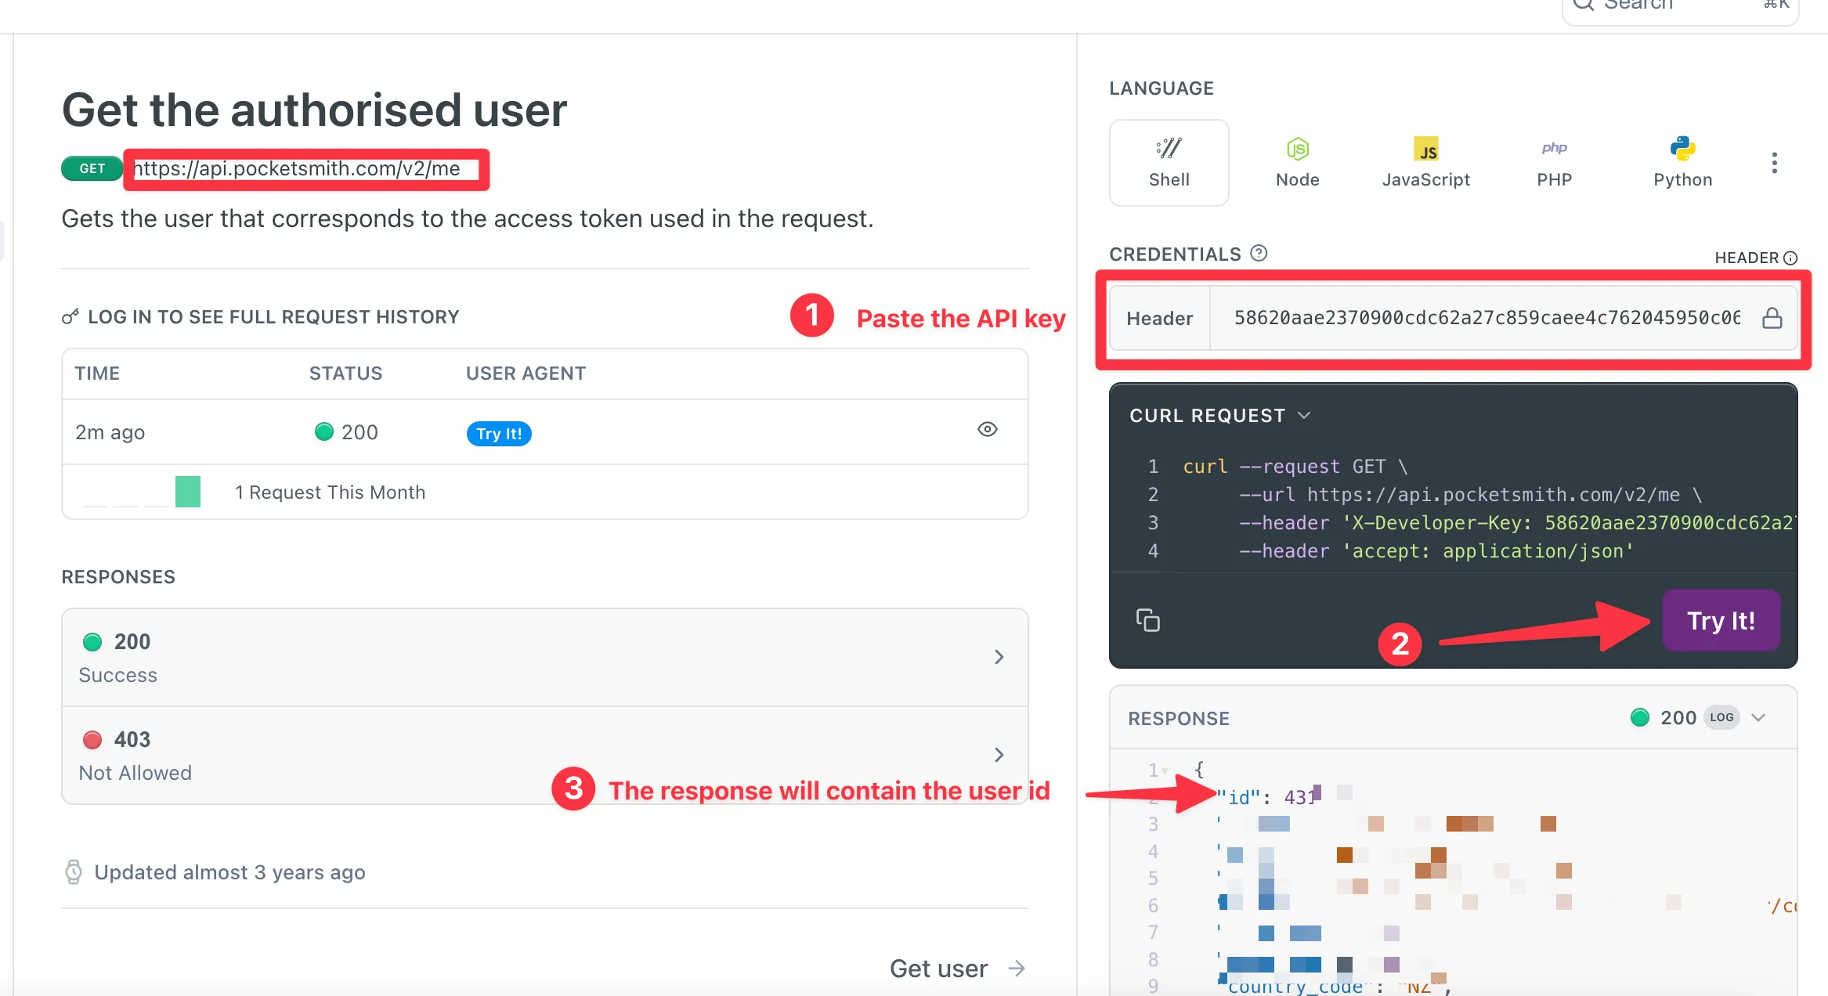Click the credentials help question icon
The width and height of the screenshot is (1828, 996).
(x=1259, y=253)
